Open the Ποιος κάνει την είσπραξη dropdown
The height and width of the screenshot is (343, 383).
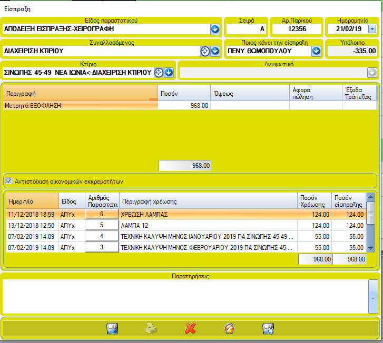pos(316,51)
